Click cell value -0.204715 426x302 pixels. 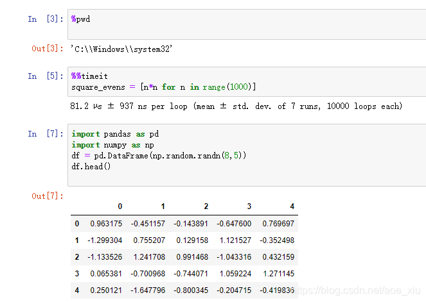pos(234,290)
